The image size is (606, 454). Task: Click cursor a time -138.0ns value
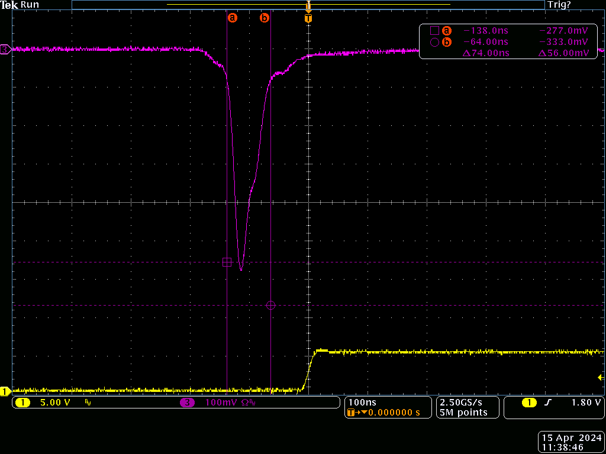[485, 31]
